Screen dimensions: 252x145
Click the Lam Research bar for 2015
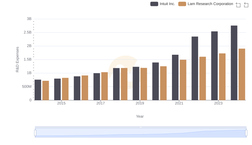[x=65, y=89]
